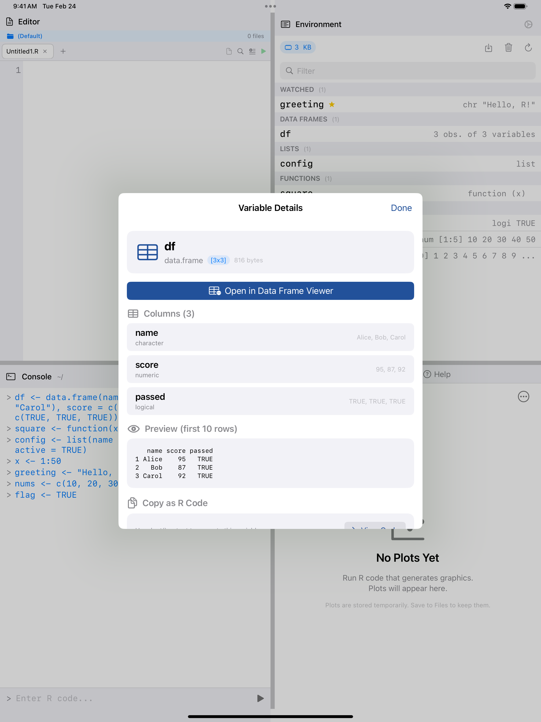541x722 pixels.
Task: Run the script with the green play icon
Action: tap(263, 51)
